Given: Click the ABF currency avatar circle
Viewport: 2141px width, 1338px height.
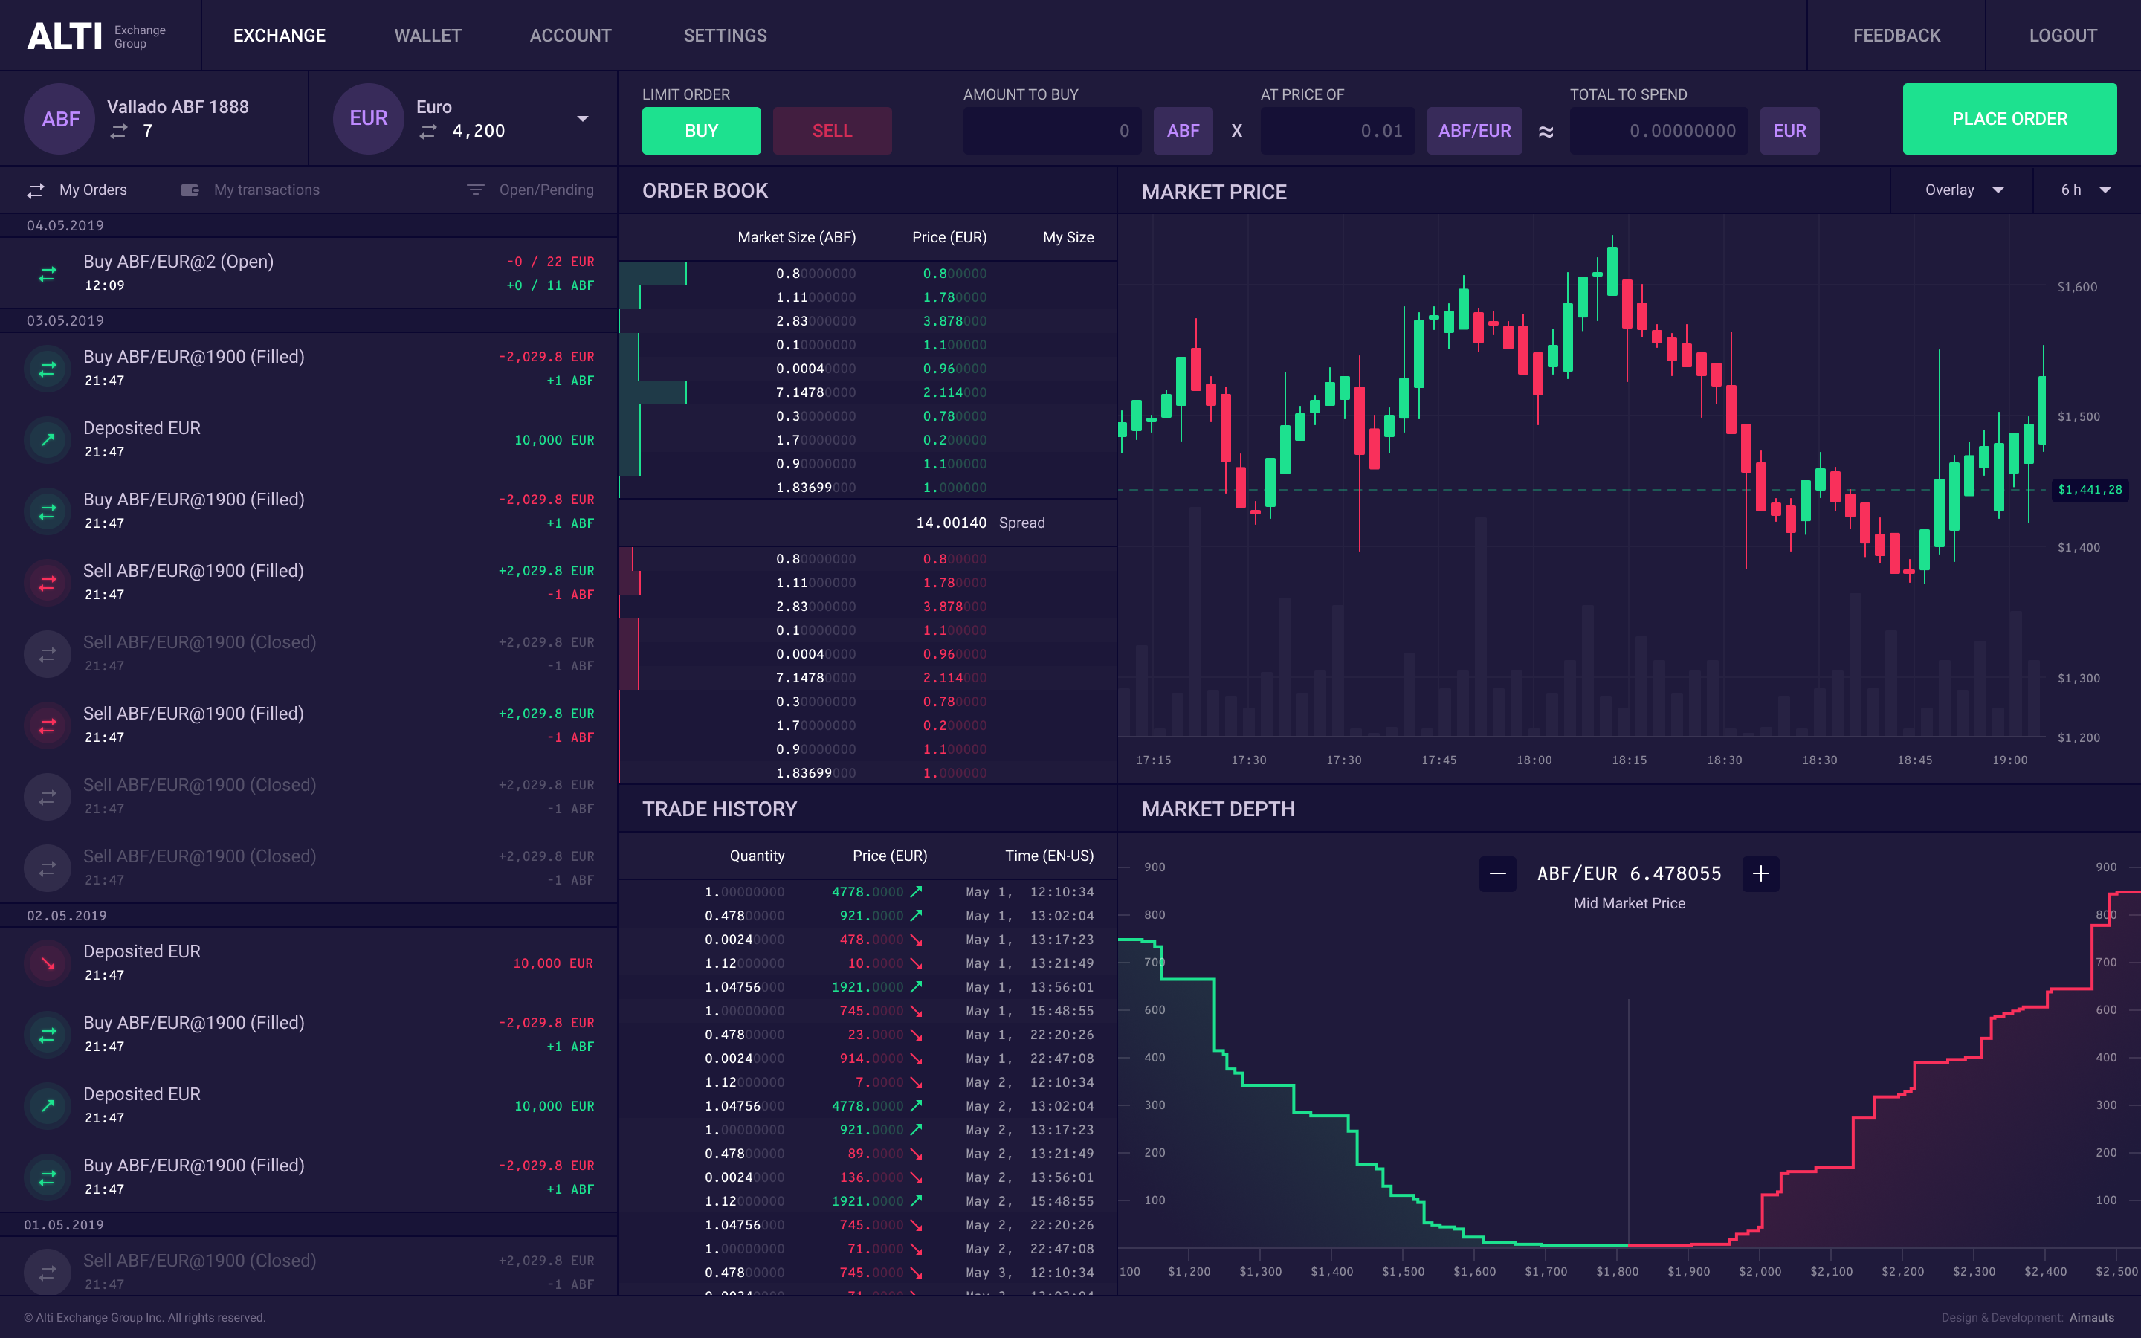Looking at the screenshot, I should tap(60, 119).
